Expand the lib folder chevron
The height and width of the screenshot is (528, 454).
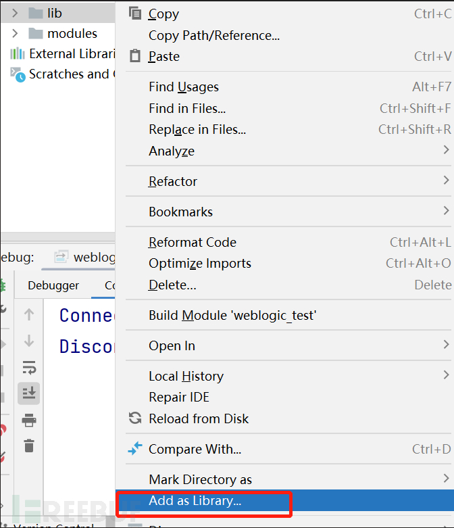click(15, 14)
